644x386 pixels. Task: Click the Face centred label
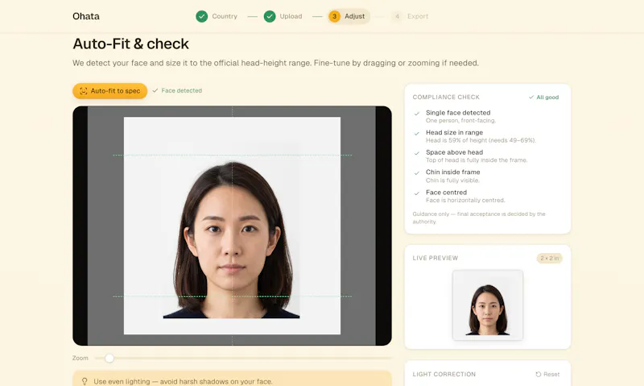coord(446,192)
